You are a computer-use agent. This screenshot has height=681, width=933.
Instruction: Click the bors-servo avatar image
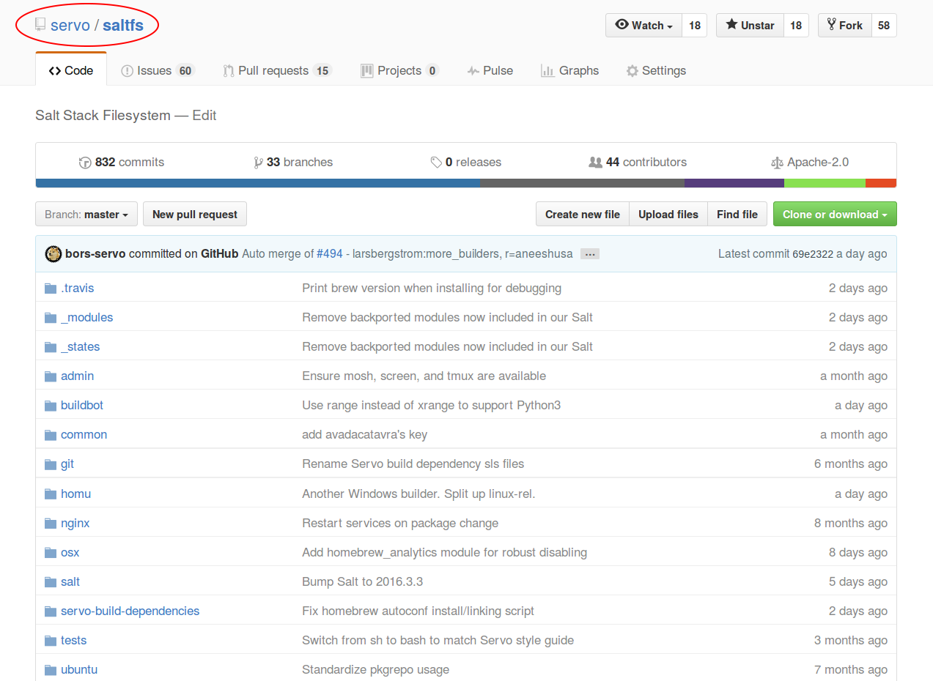53,254
